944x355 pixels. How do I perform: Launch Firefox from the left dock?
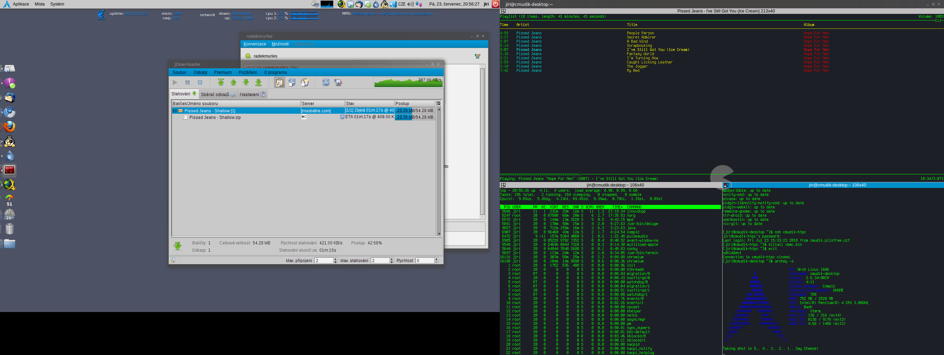[x=9, y=127]
